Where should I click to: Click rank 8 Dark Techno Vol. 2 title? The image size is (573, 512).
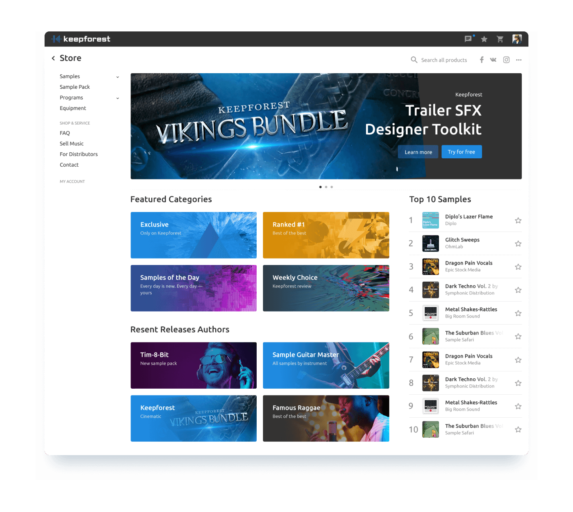point(472,379)
